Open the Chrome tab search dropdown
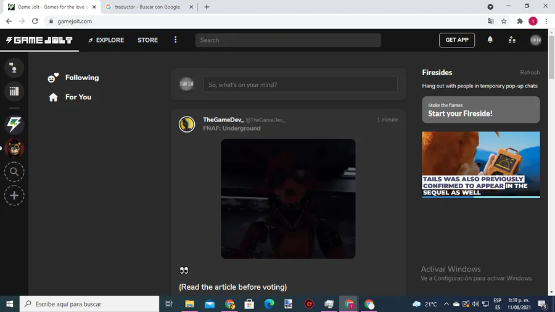 (x=490, y=7)
